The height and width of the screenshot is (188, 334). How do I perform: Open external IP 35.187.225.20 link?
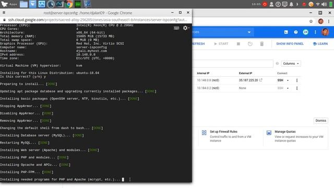(x=250, y=80)
